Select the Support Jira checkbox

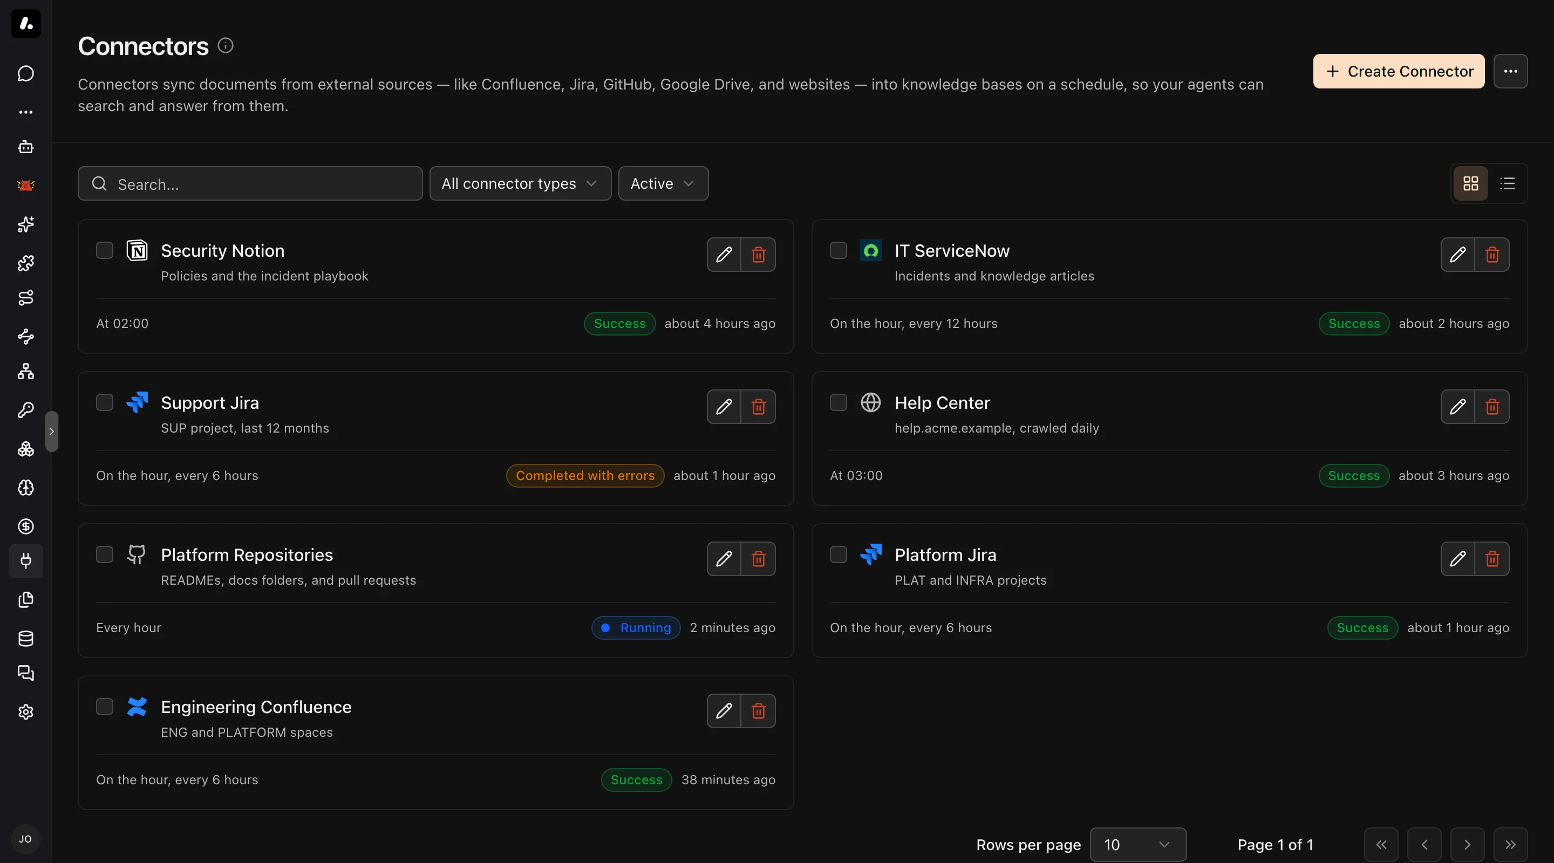click(x=105, y=402)
